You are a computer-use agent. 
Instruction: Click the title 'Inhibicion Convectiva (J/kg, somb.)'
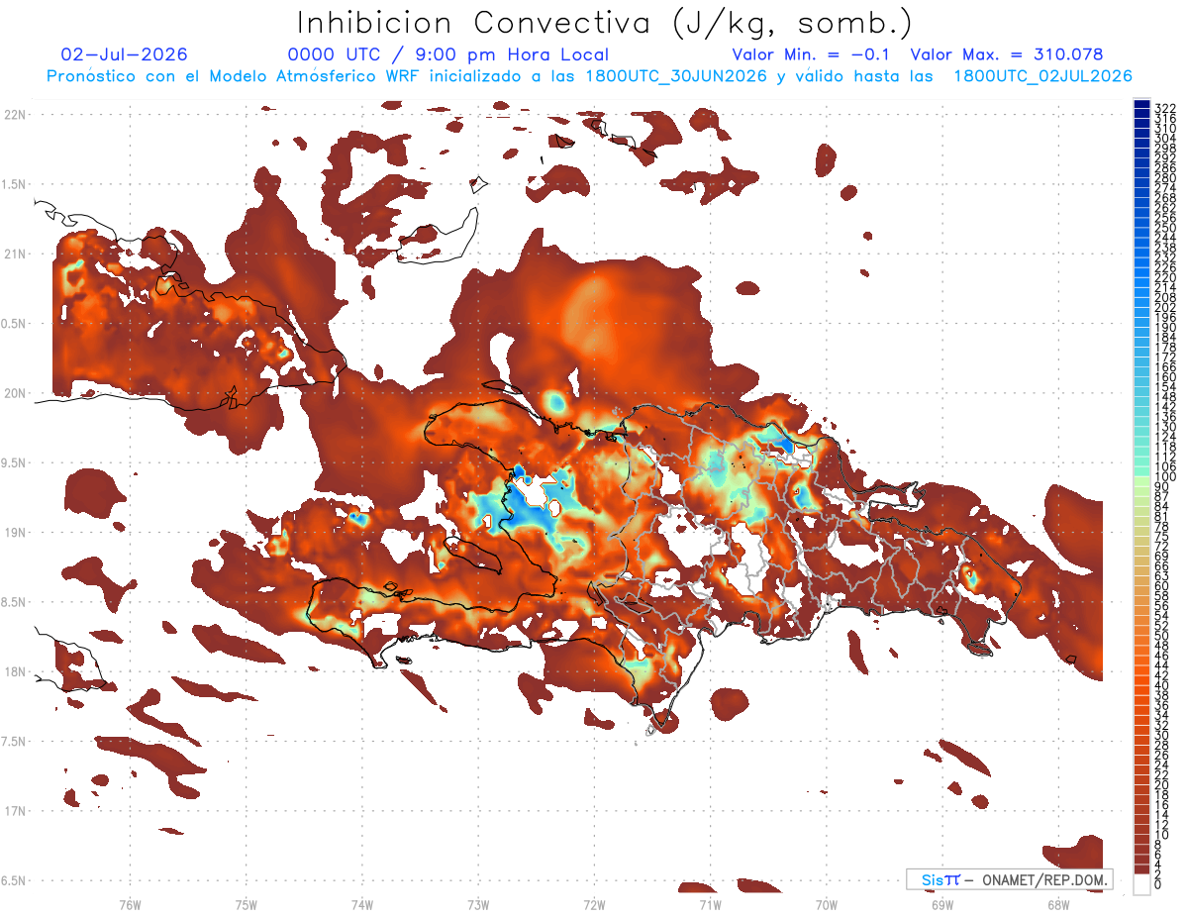[605, 23]
